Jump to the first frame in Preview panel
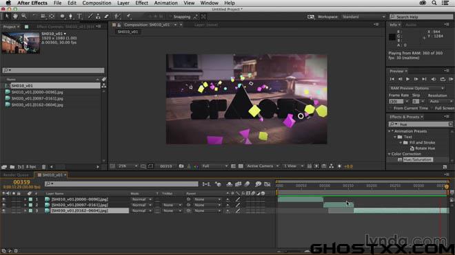 392,79
